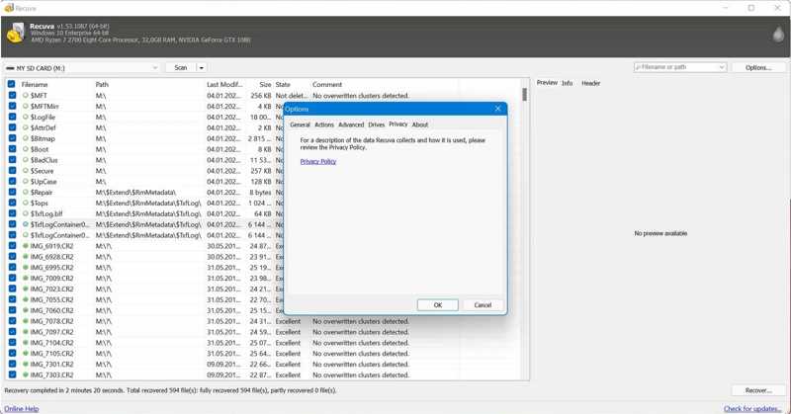Viewport: 791px width, 414px height.
Task: Click the status dot icon next to $Tops
Action: (x=26, y=203)
